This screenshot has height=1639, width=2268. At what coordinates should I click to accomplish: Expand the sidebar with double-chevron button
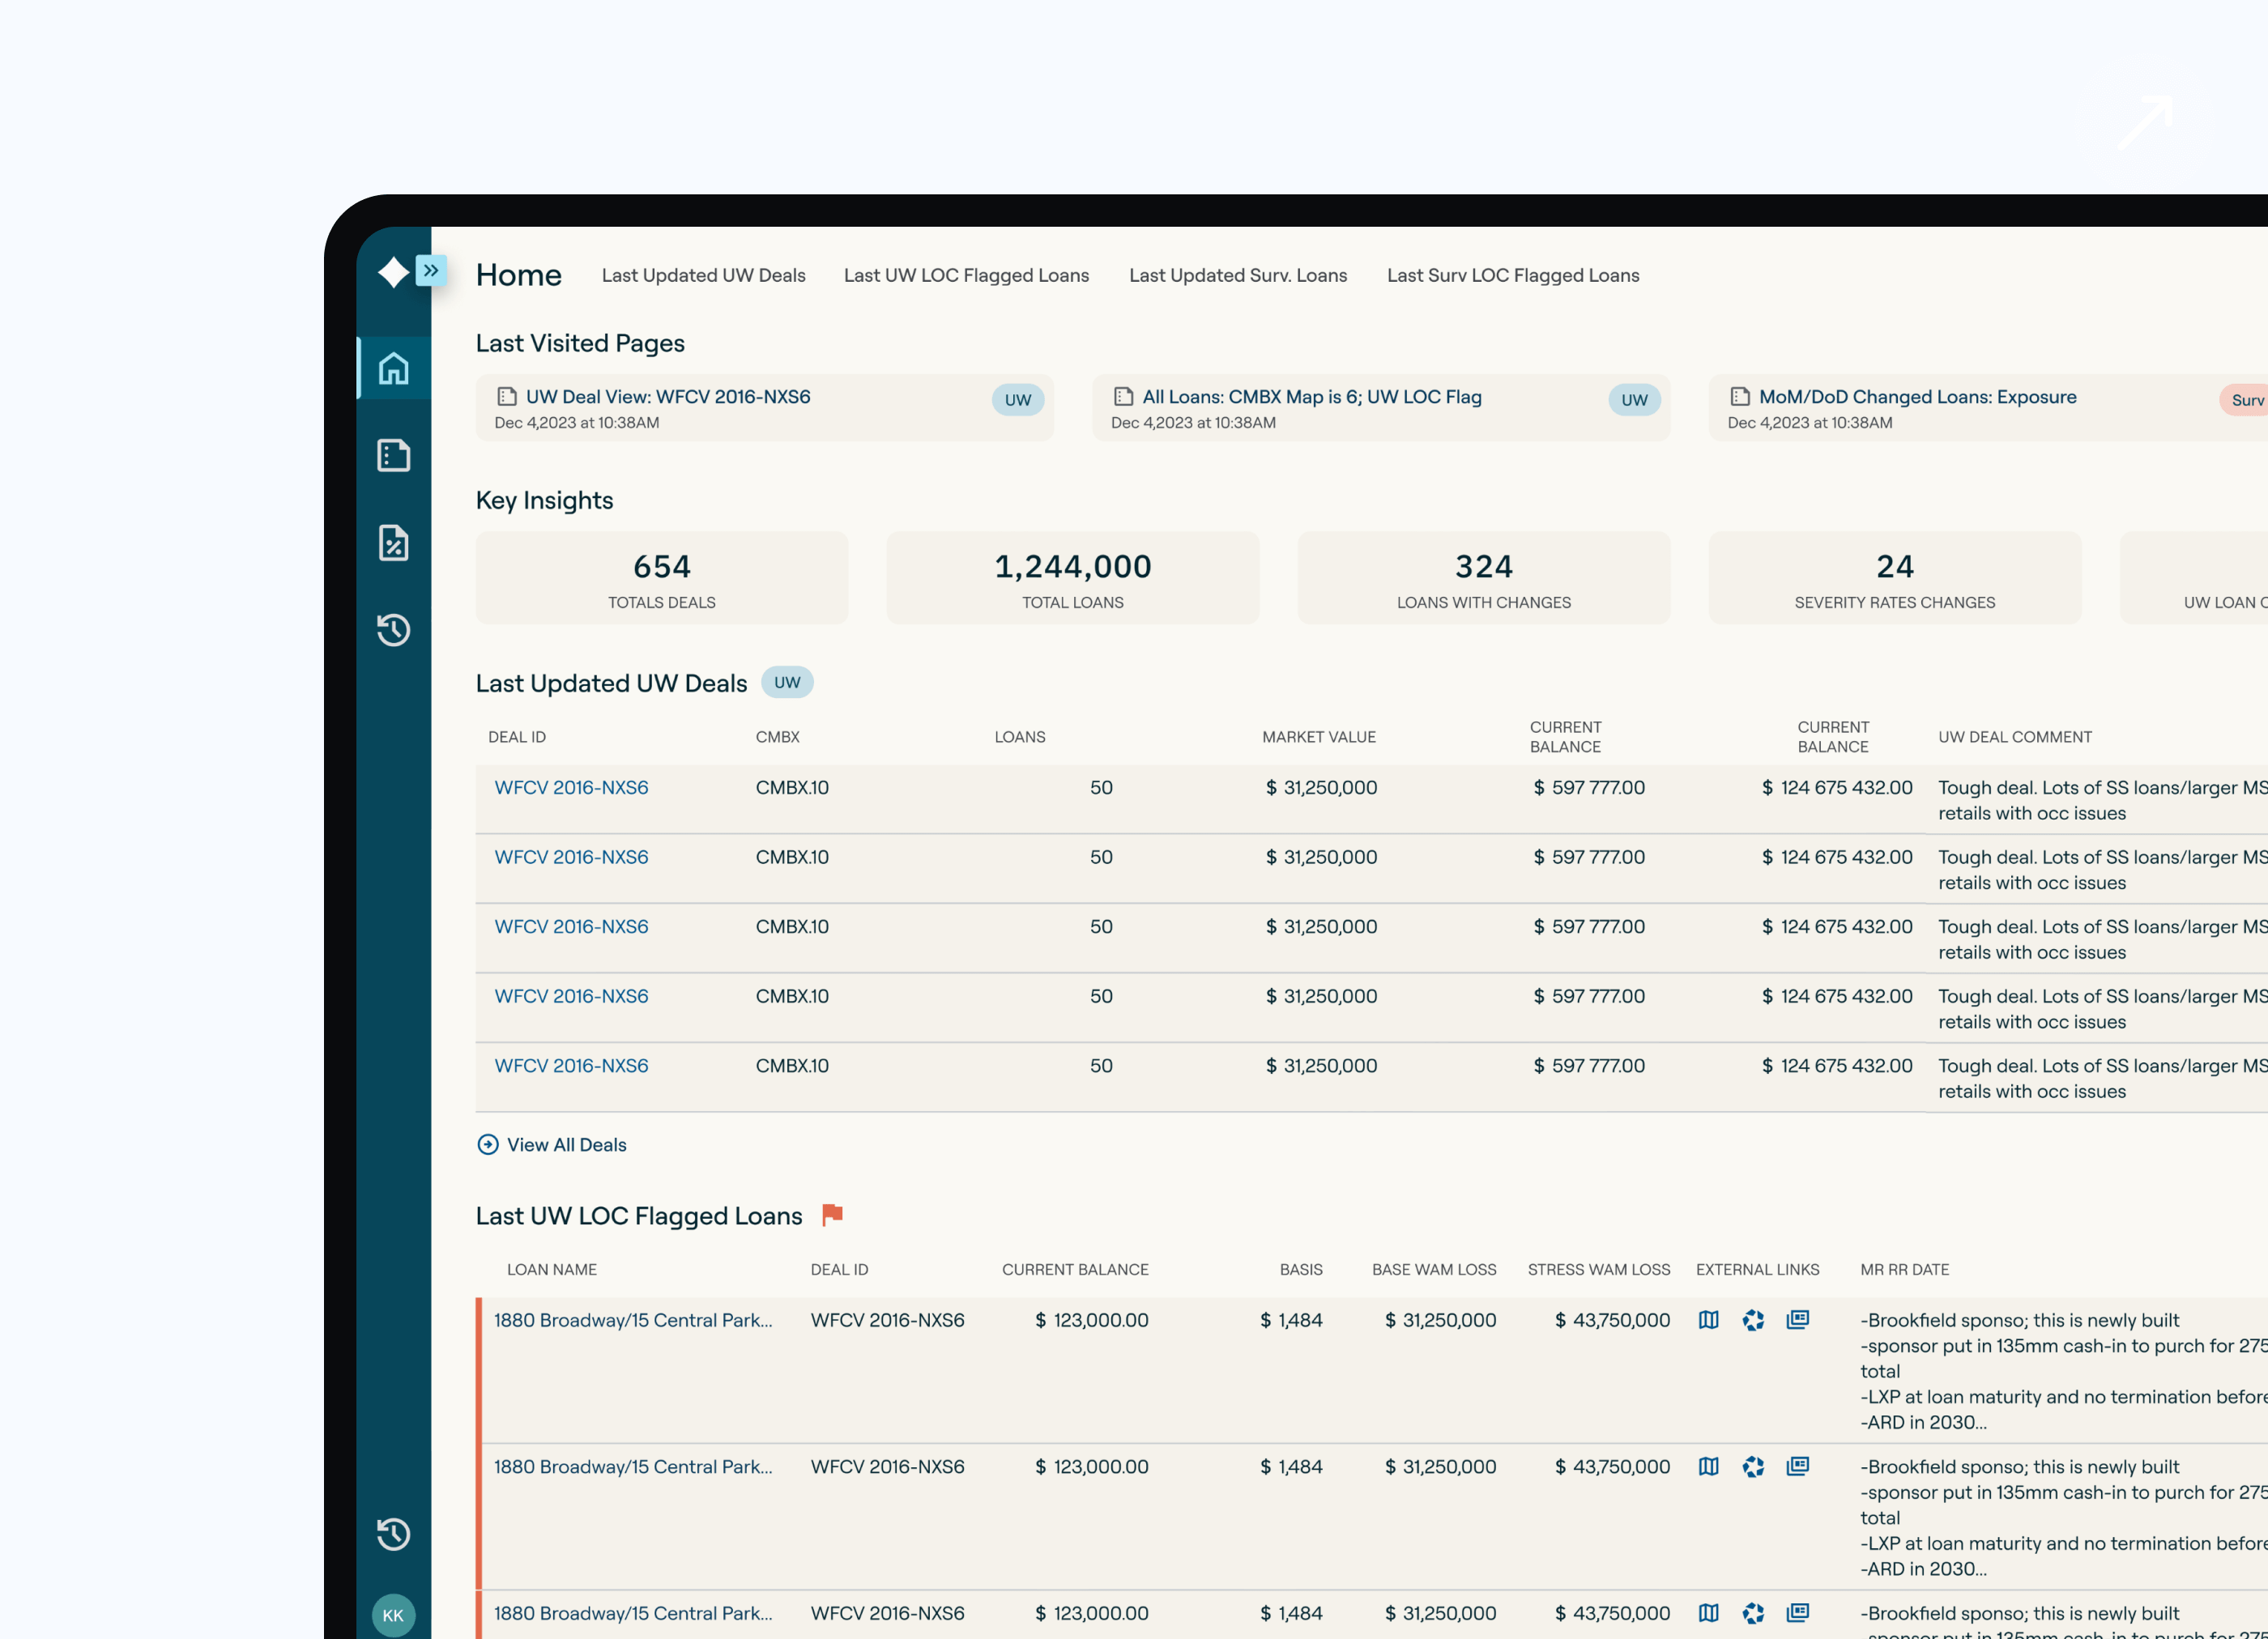pos(431,270)
